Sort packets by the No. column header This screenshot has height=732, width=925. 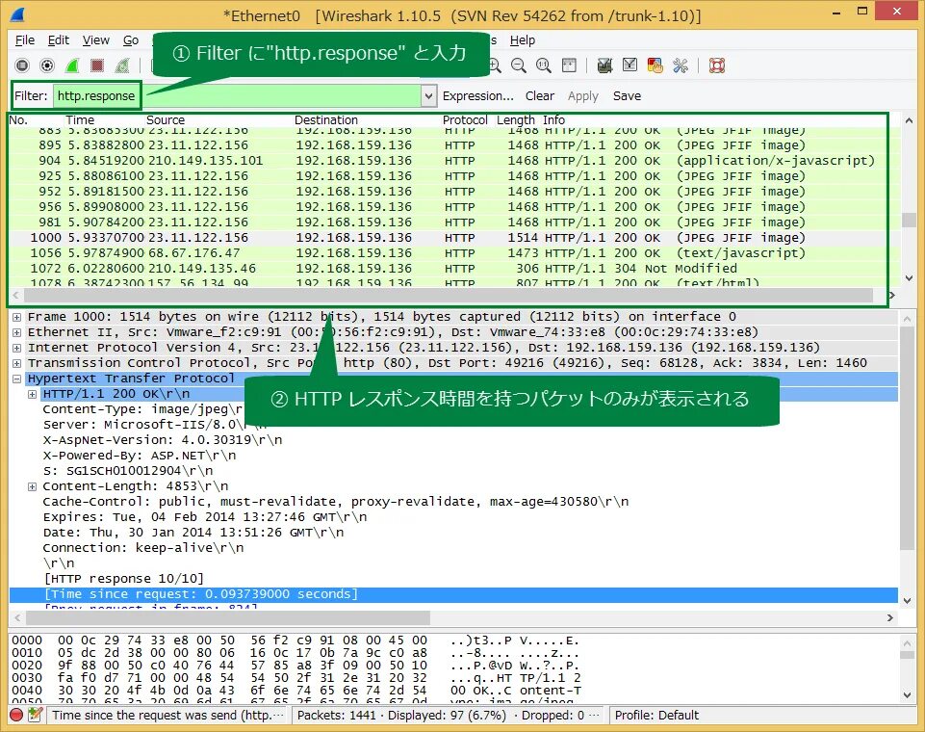tap(18, 119)
